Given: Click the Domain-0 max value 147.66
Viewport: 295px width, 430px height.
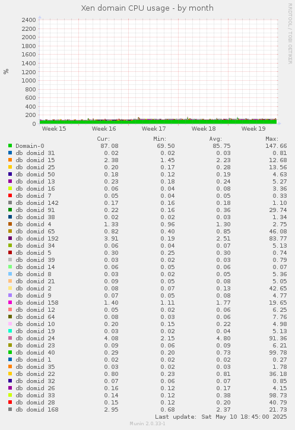Looking at the screenshot, I should coord(276,146).
